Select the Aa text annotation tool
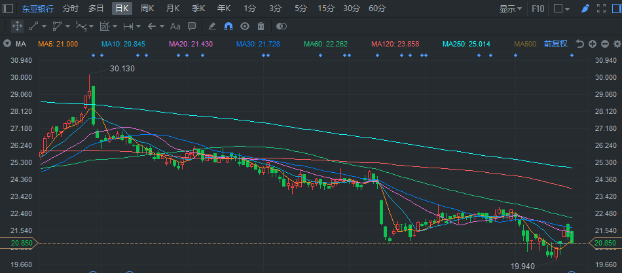 click(175, 26)
